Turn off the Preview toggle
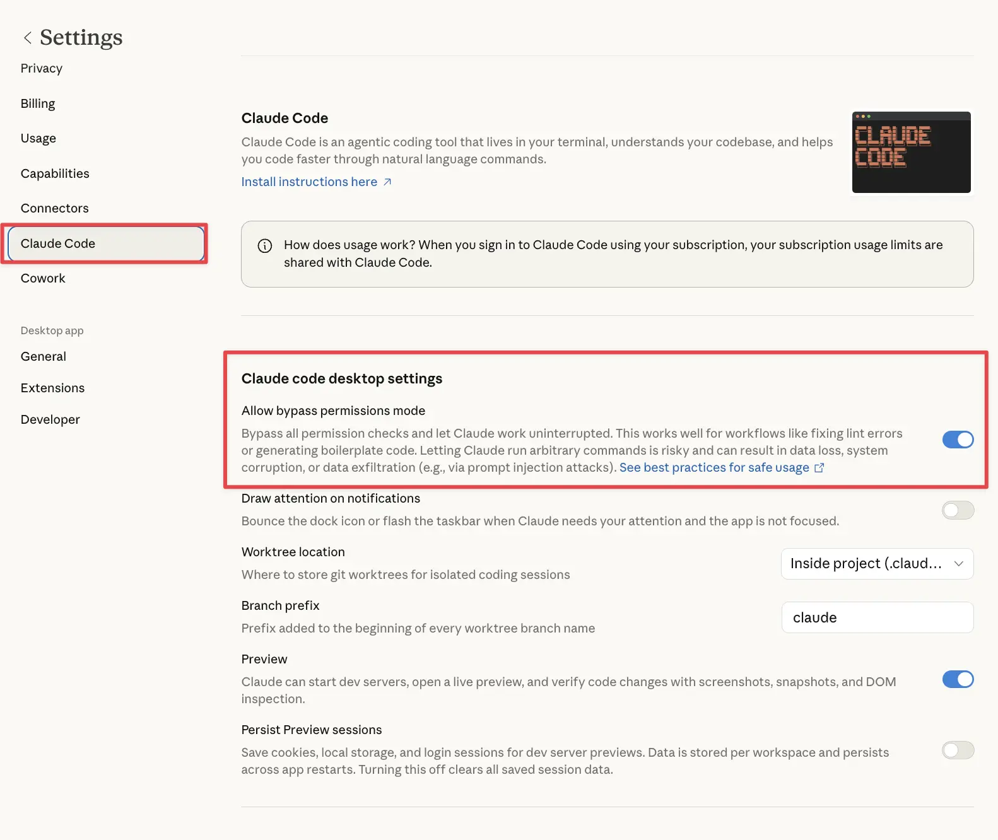Viewport: 998px width, 840px height. (x=957, y=679)
